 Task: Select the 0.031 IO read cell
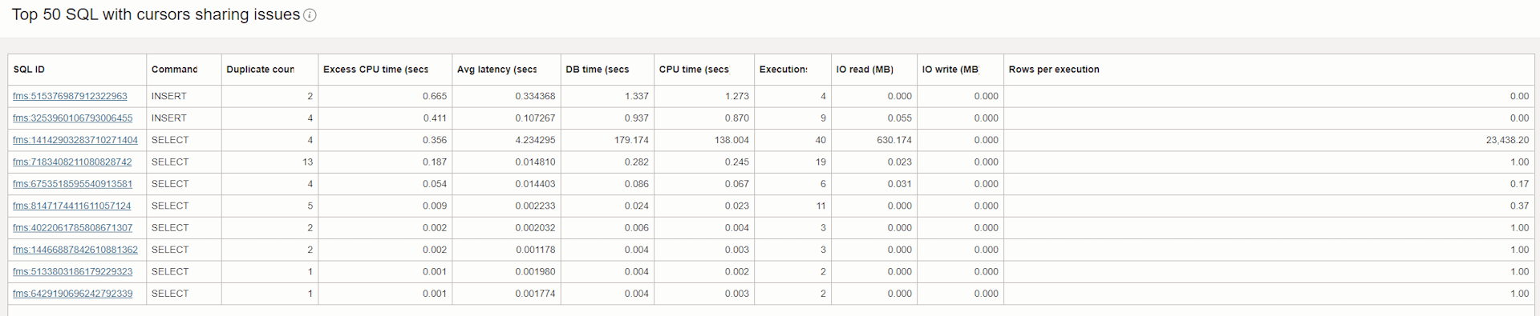[874, 184]
